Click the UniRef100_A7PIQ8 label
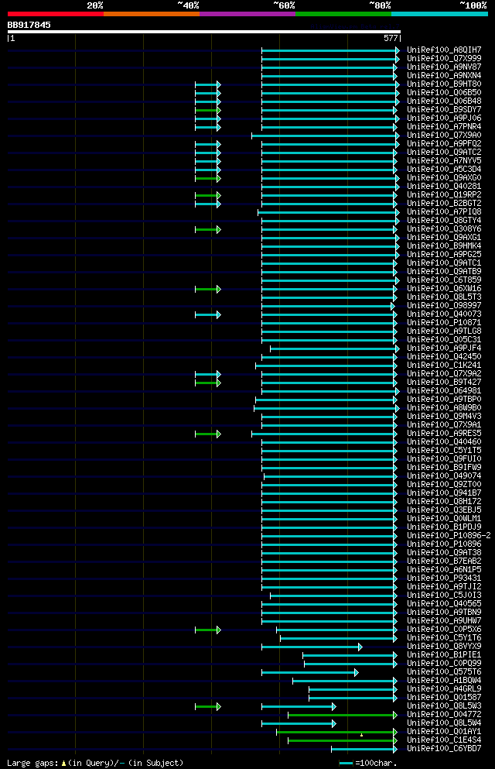This screenshot has height=769, width=495. pyautogui.click(x=444, y=212)
